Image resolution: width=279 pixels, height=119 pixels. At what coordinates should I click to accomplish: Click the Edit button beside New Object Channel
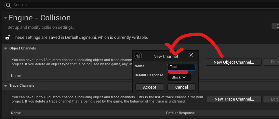272,62
